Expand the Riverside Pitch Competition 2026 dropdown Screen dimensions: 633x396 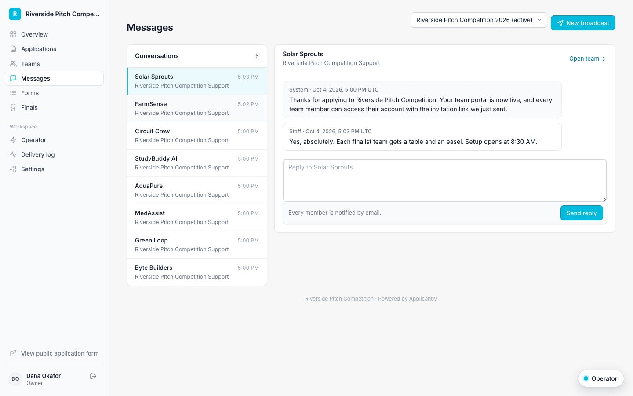[x=479, y=20]
